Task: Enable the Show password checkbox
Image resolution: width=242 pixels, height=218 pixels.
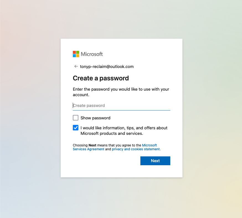Action: [x=76, y=118]
